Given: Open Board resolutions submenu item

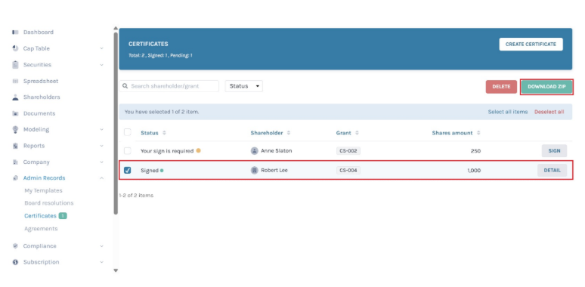Looking at the screenshot, I should (49, 203).
